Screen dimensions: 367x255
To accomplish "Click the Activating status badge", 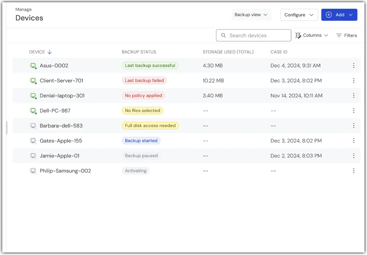I will [x=135, y=171].
